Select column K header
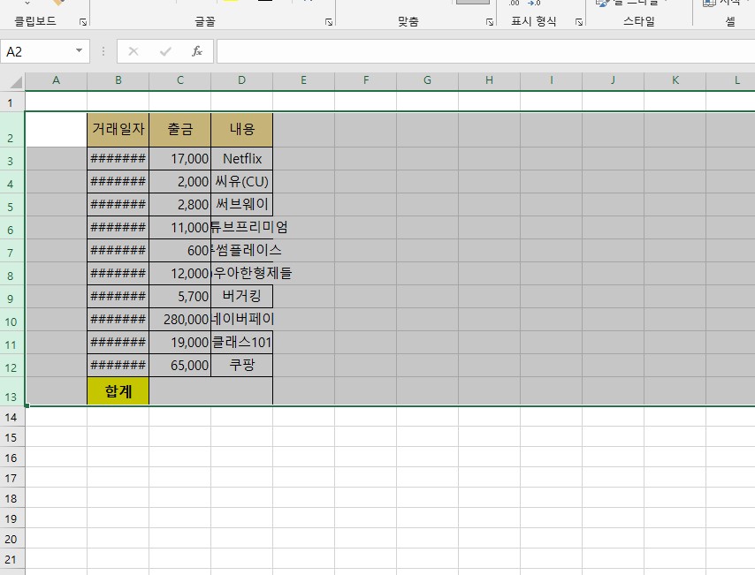755x575 pixels. (x=675, y=81)
